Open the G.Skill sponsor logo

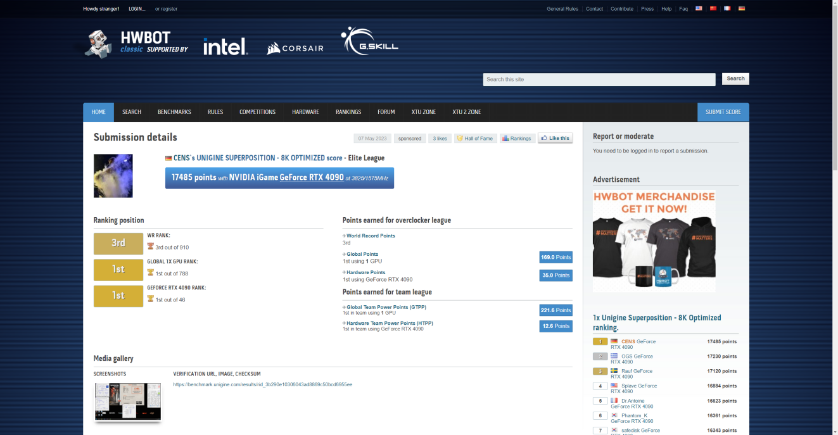(369, 42)
